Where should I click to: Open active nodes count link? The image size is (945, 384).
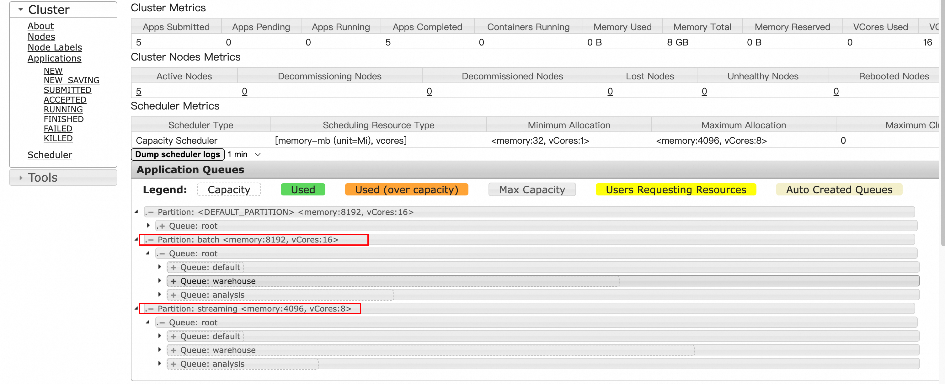click(138, 91)
